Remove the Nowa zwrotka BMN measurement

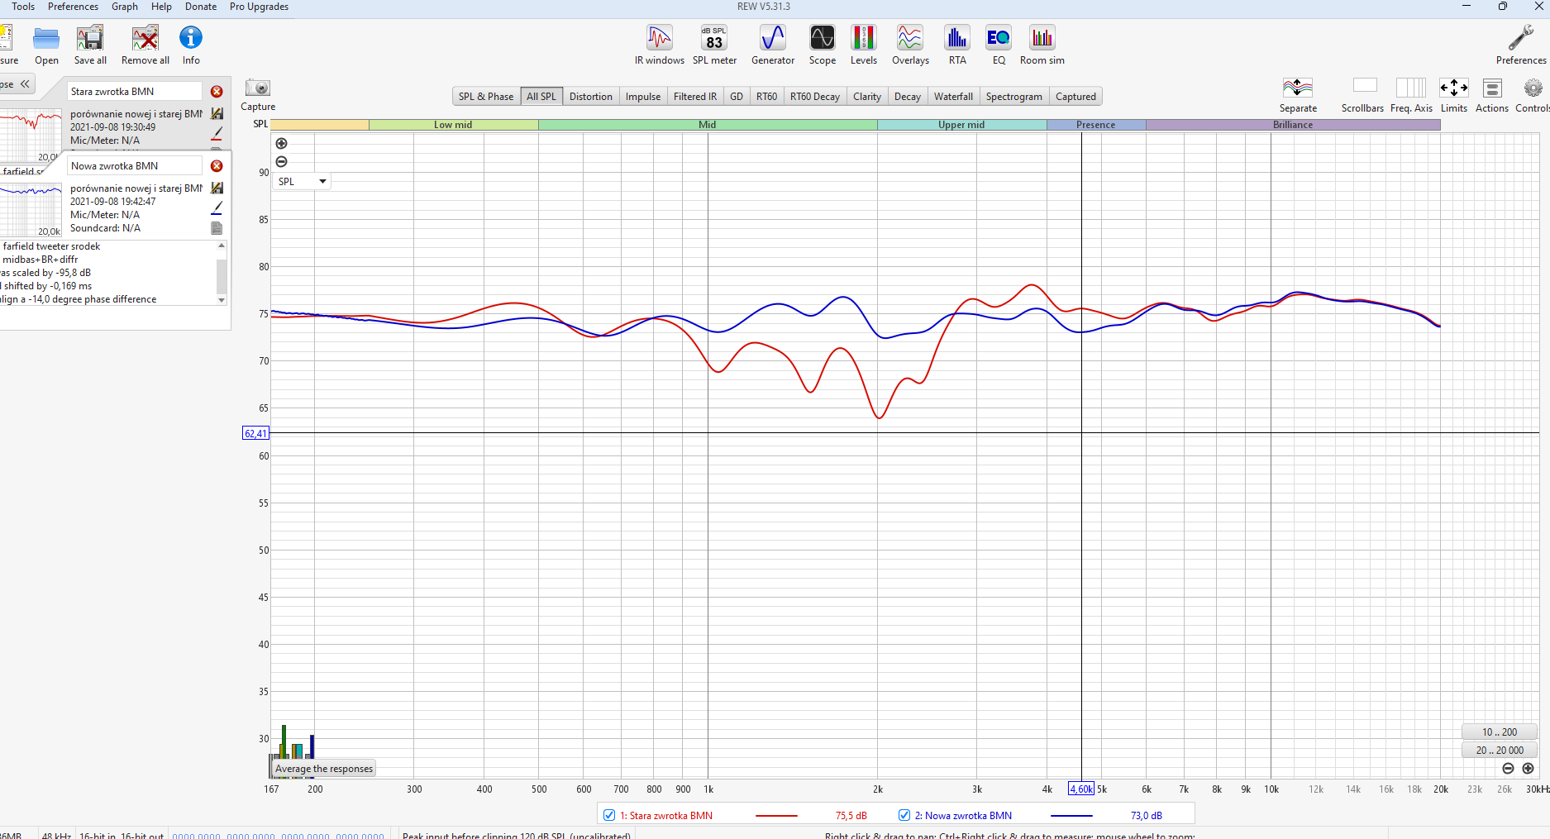coord(217,166)
